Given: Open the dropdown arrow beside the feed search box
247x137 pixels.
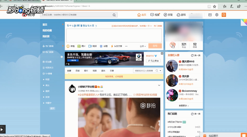Looking at the screenshot, I should [x=160, y=71].
